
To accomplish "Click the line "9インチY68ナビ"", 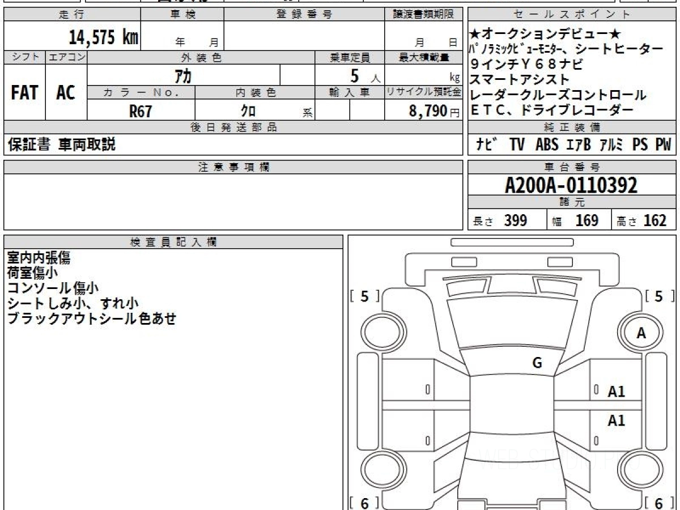I will pos(526,64).
